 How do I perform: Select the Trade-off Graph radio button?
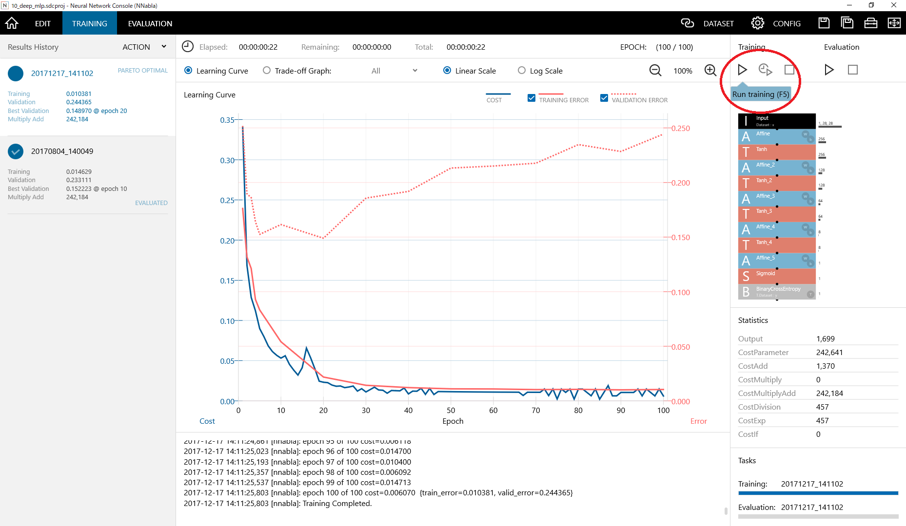267,71
